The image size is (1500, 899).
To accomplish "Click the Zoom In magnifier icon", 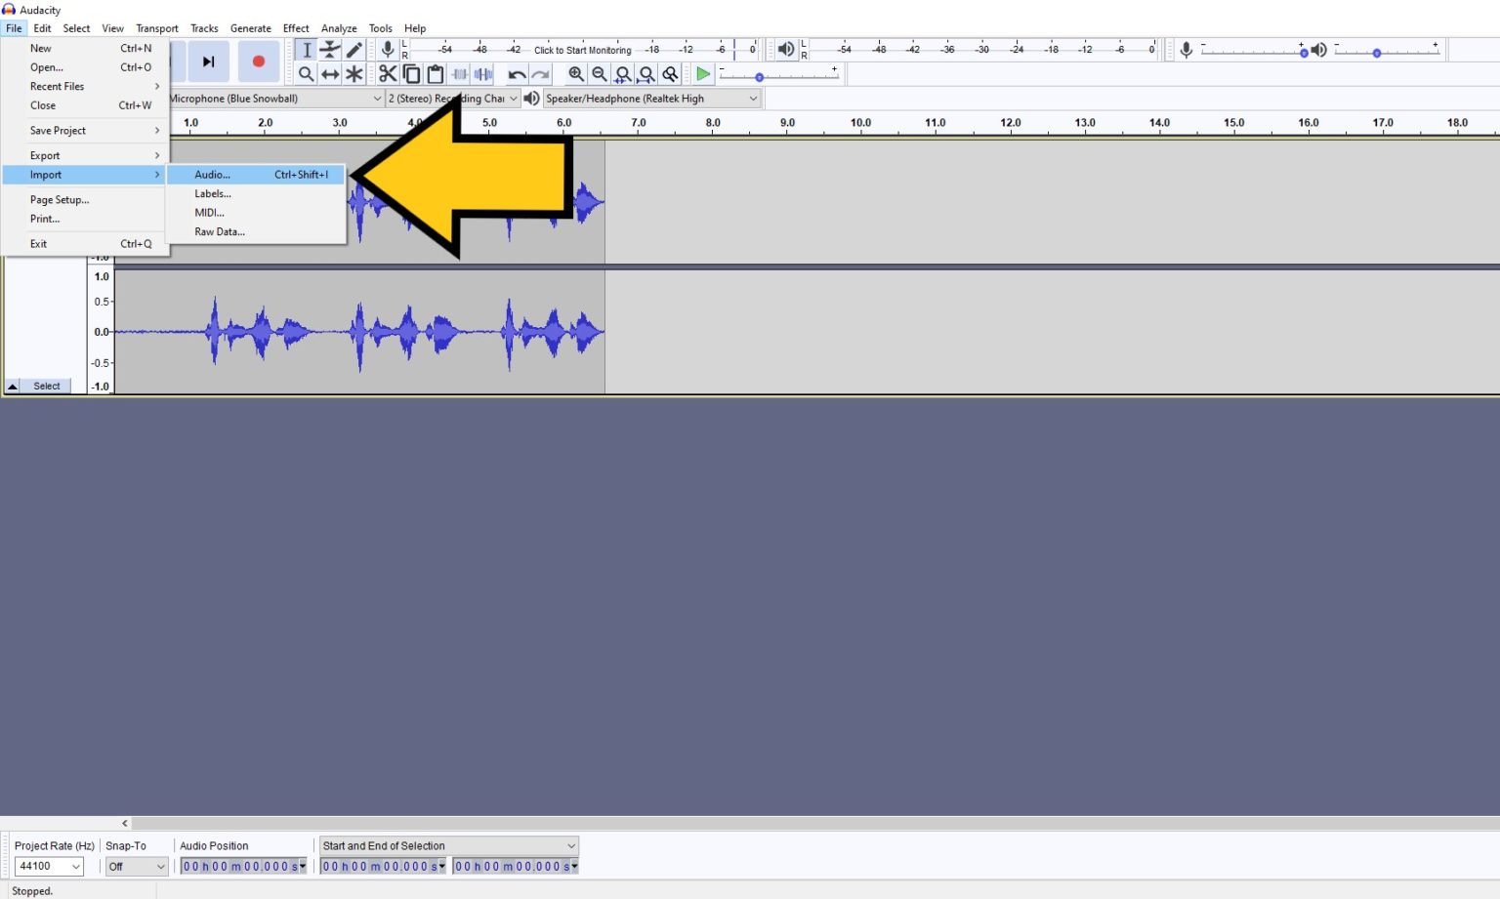I will pos(576,73).
